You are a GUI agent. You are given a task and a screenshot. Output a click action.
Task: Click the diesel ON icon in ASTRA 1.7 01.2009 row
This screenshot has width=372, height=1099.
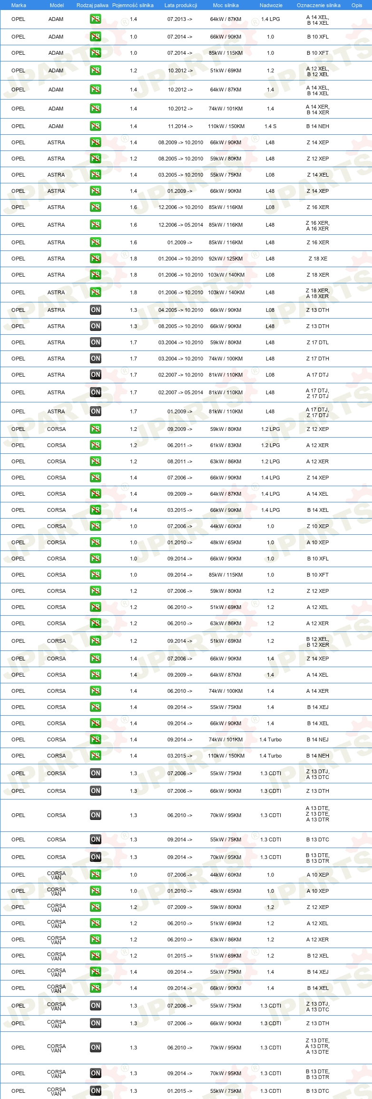pyautogui.click(x=96, y=411)
